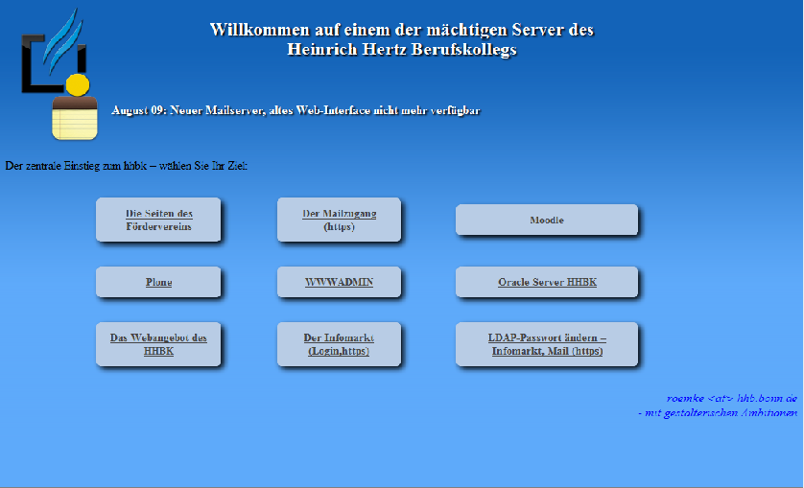Visit Das Webangebot des HHBK

158,344
